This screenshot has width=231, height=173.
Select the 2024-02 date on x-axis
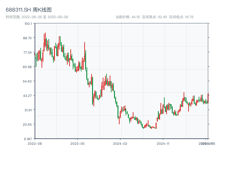click(x=120, y=143)
